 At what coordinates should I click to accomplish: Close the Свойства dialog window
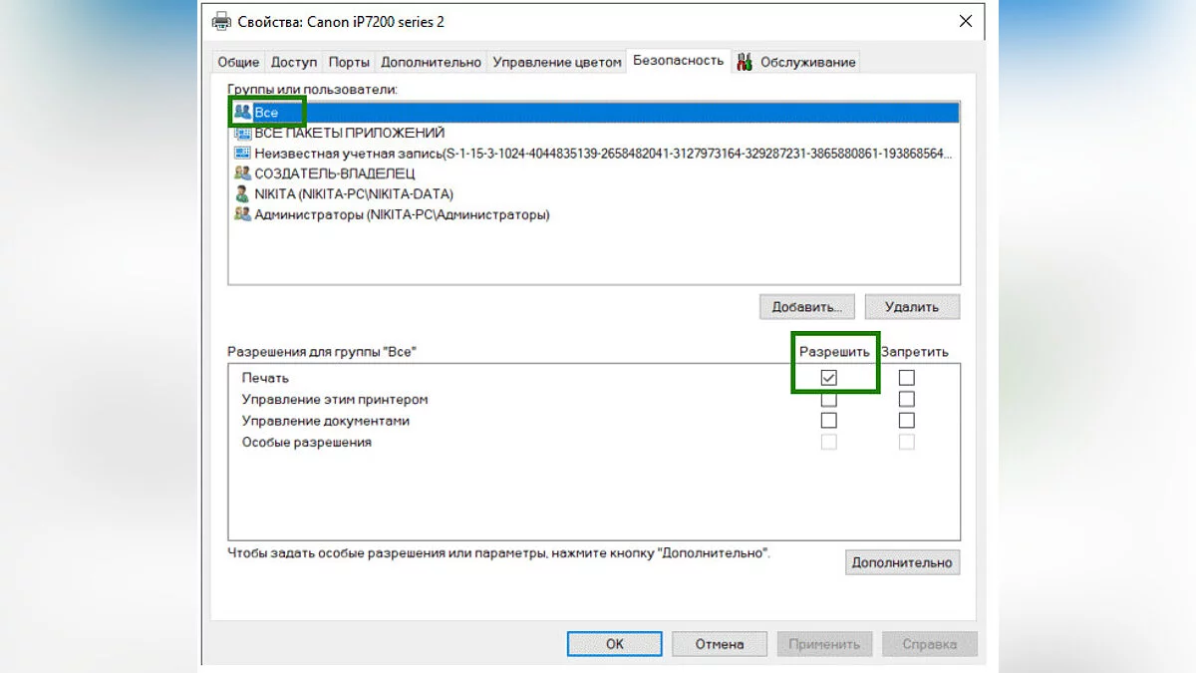965,21
